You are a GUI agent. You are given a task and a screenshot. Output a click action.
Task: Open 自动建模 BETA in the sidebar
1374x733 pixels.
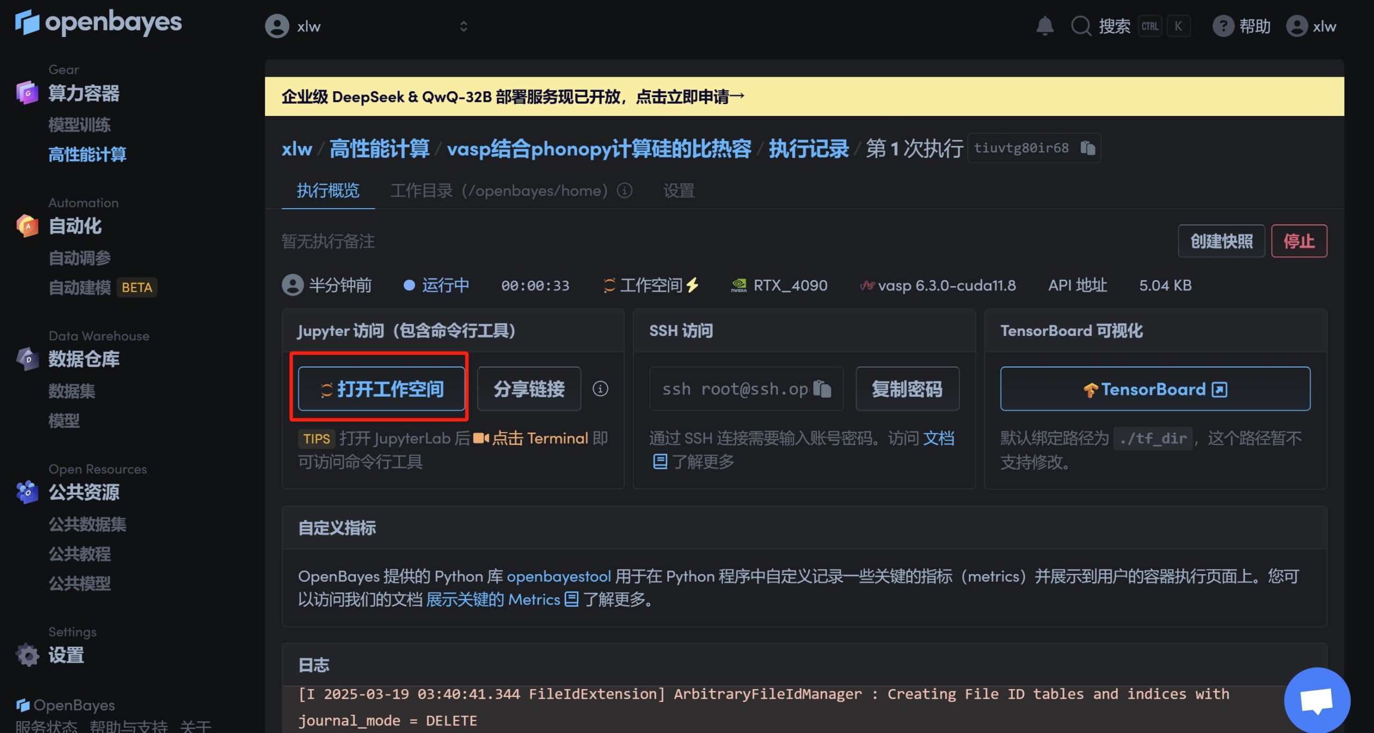click(x=102, y=288)
